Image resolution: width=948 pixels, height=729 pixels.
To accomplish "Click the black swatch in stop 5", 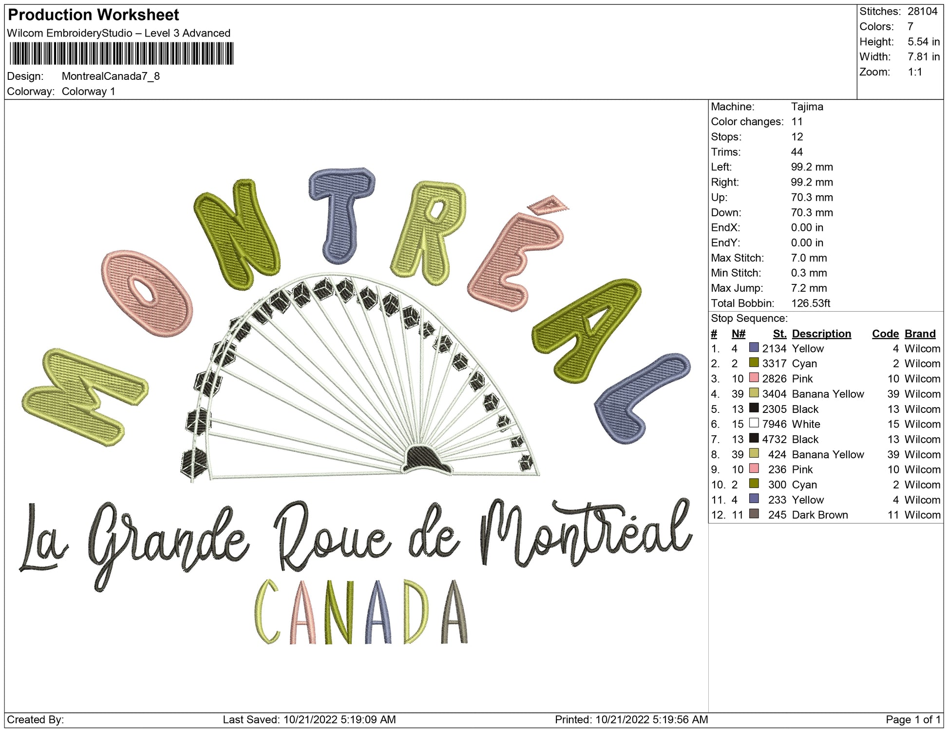I will (754, 408).
